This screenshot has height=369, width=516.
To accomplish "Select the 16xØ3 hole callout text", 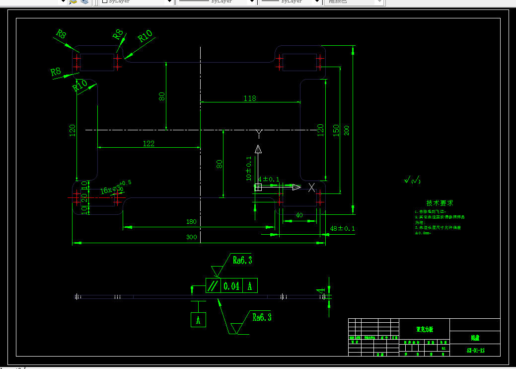I will coord(116,187).
